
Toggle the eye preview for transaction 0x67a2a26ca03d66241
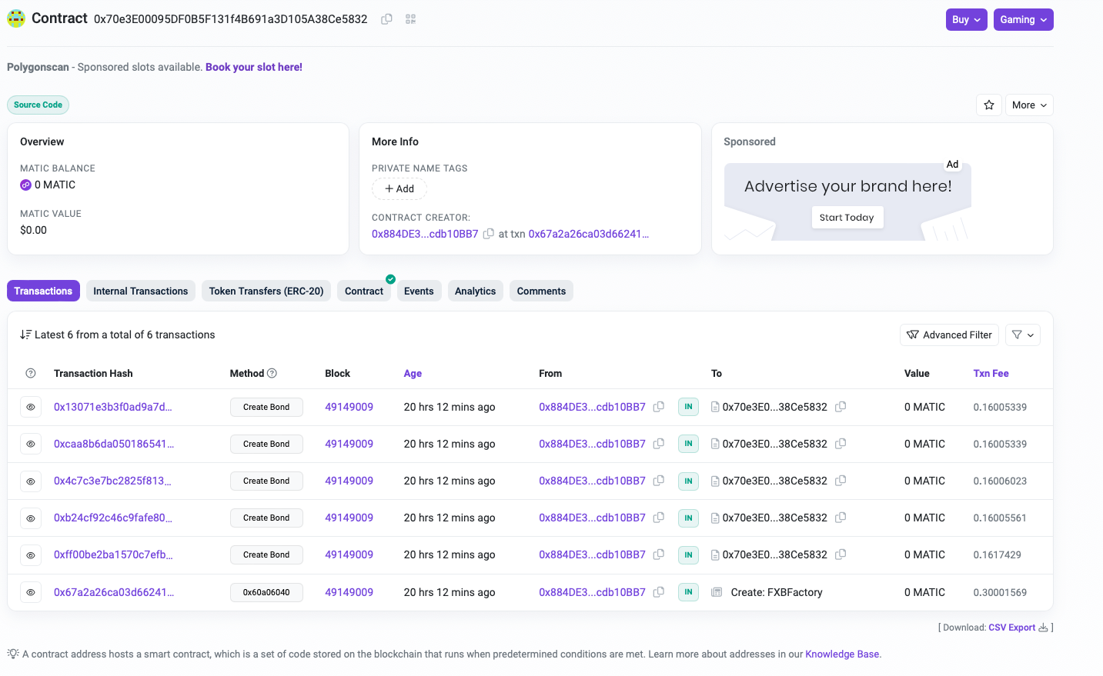point(31,592)
